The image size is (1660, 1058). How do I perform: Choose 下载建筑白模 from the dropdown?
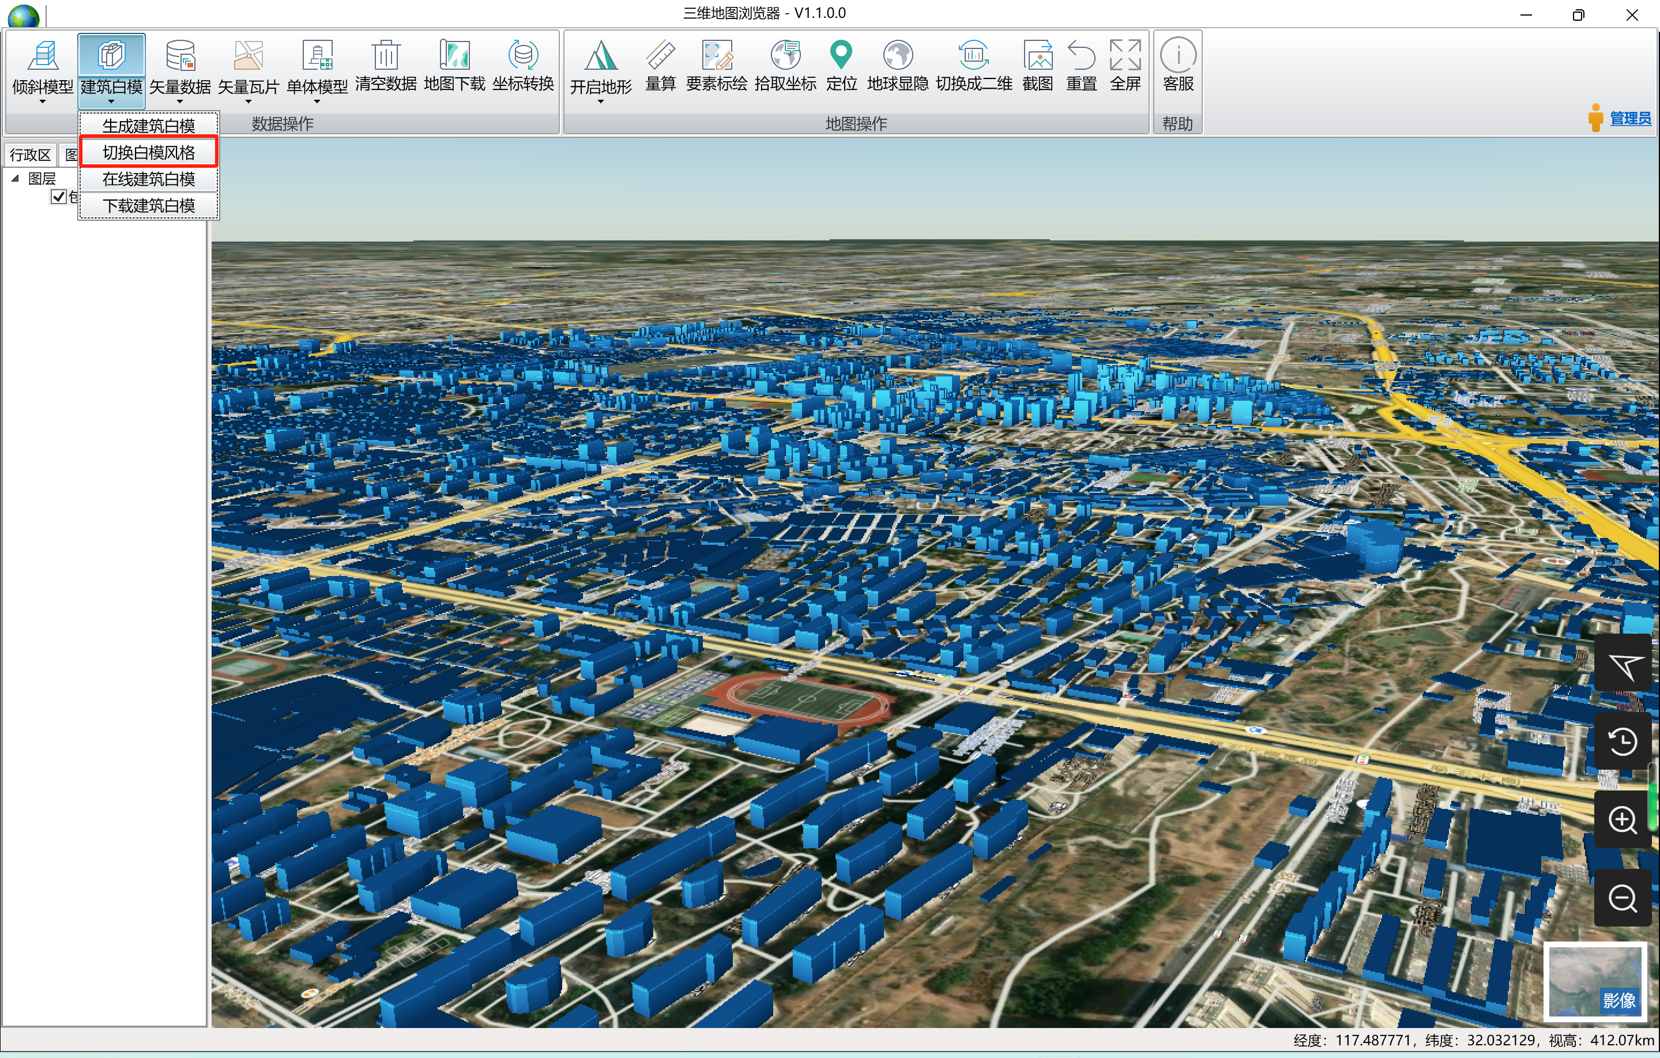point(149,205)
